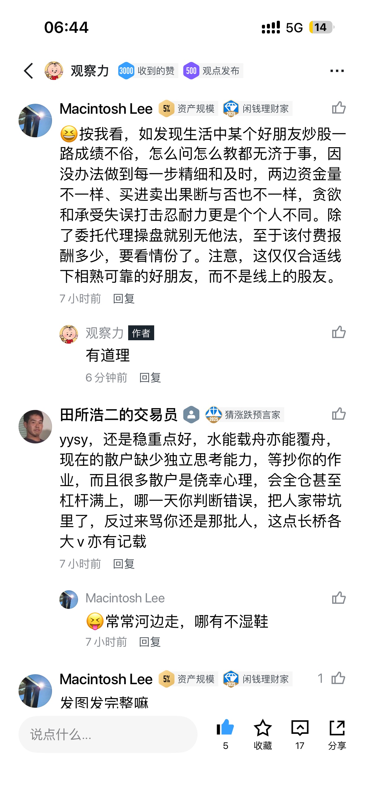Tap the '说点什么...' comment input field
The height and width of the screenshot is (792, 365).
pos(108,734)
